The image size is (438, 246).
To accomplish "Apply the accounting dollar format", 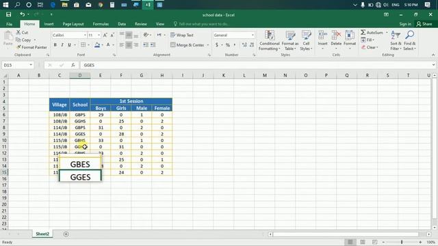I will click(x=217, y=45).
